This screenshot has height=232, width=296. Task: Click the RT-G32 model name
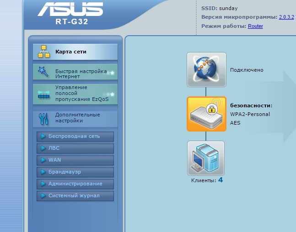tap(72, 21)
